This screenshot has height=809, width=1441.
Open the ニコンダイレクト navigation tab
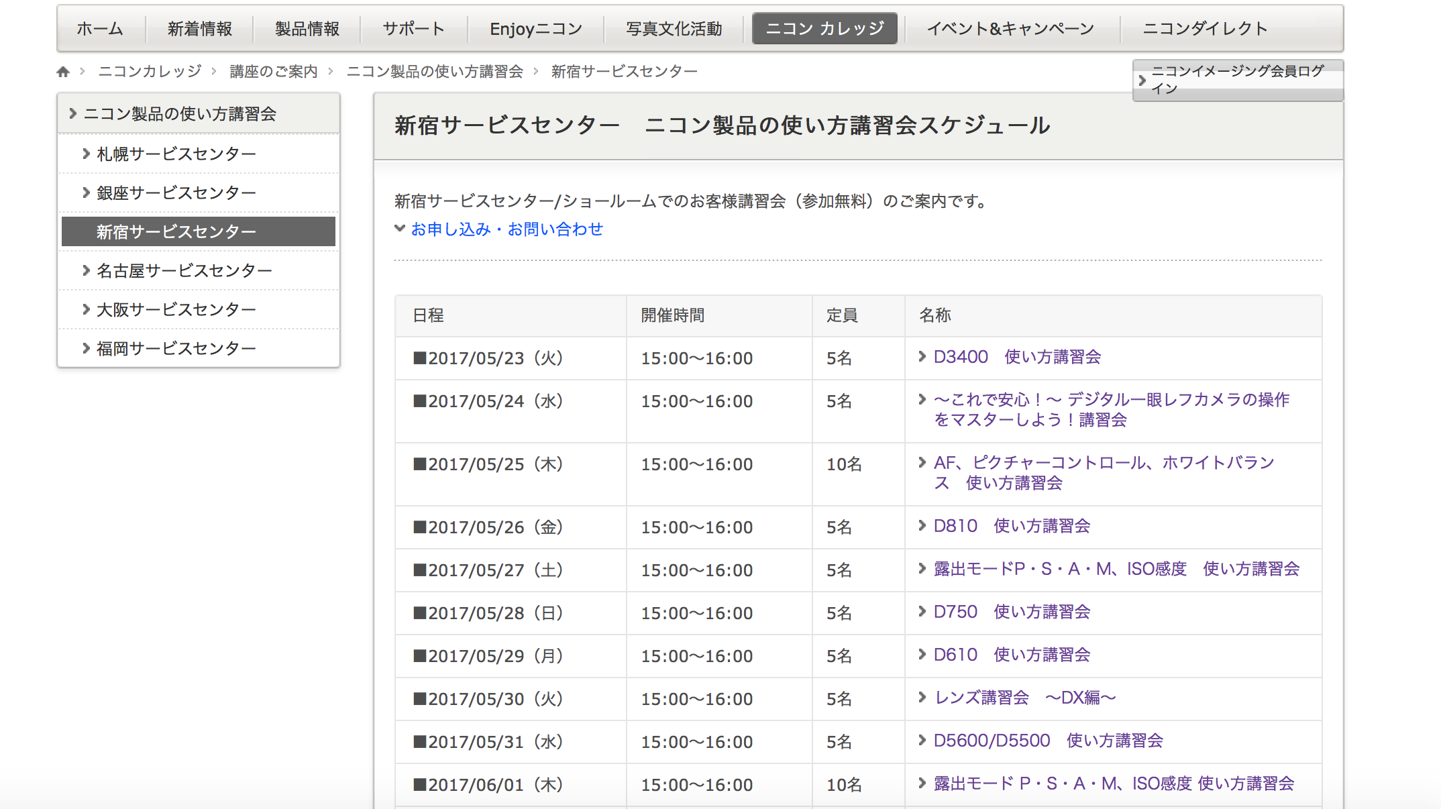click(x=1206, y=29)
